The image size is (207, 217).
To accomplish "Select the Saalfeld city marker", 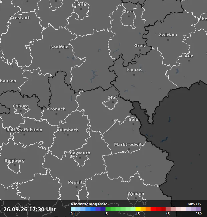I will click(x=59, y=52).
